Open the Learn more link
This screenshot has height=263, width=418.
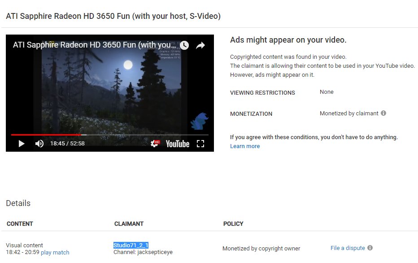[x=245, y=146]
